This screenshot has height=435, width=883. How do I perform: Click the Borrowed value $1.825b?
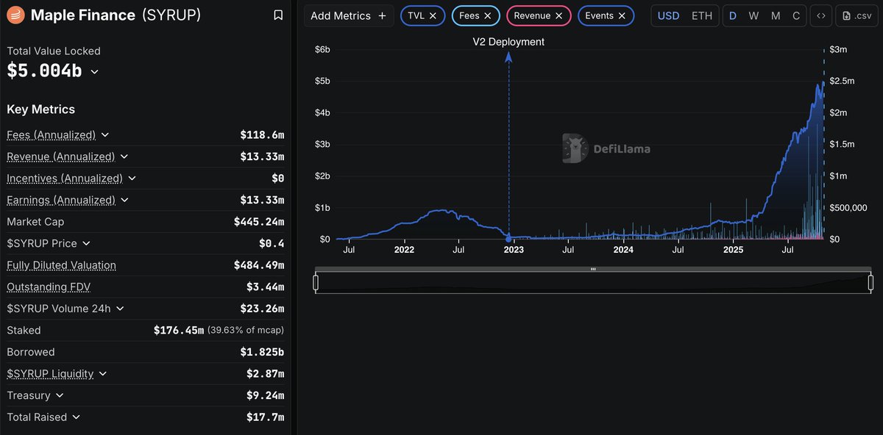click(262, 352)
